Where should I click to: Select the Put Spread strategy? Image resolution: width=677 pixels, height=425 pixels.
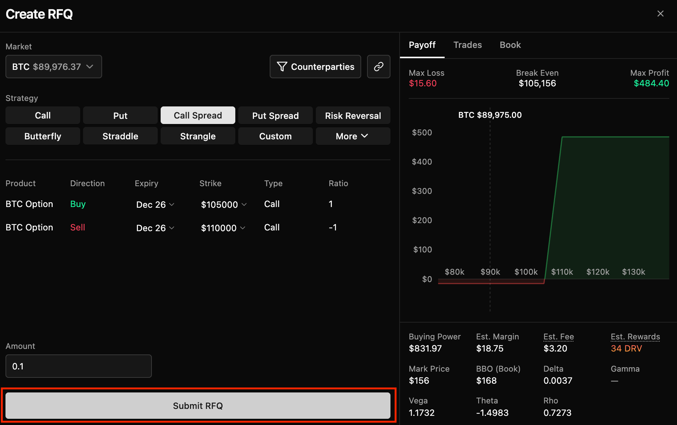275,116
